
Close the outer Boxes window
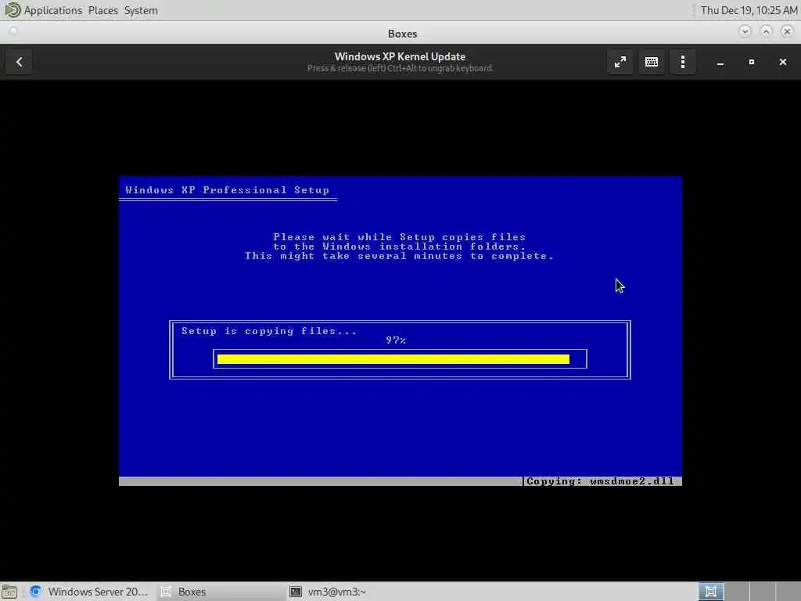click(787, 31)
